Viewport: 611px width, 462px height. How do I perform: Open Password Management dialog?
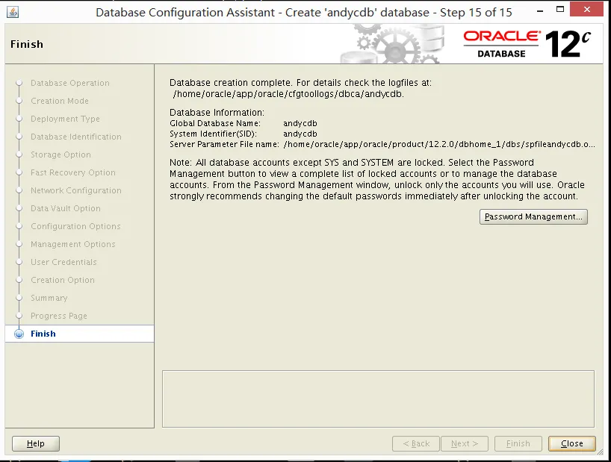(533, 216)
